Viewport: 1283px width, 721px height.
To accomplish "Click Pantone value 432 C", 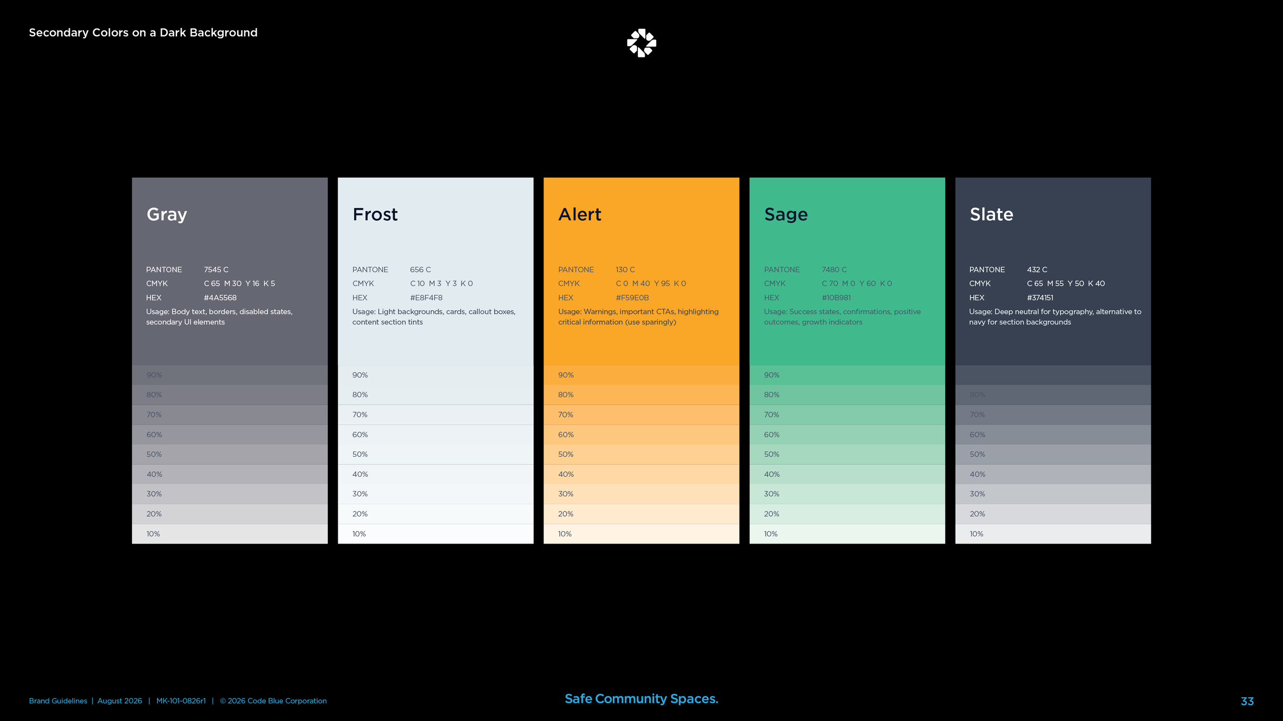I will coord(1037,270).
